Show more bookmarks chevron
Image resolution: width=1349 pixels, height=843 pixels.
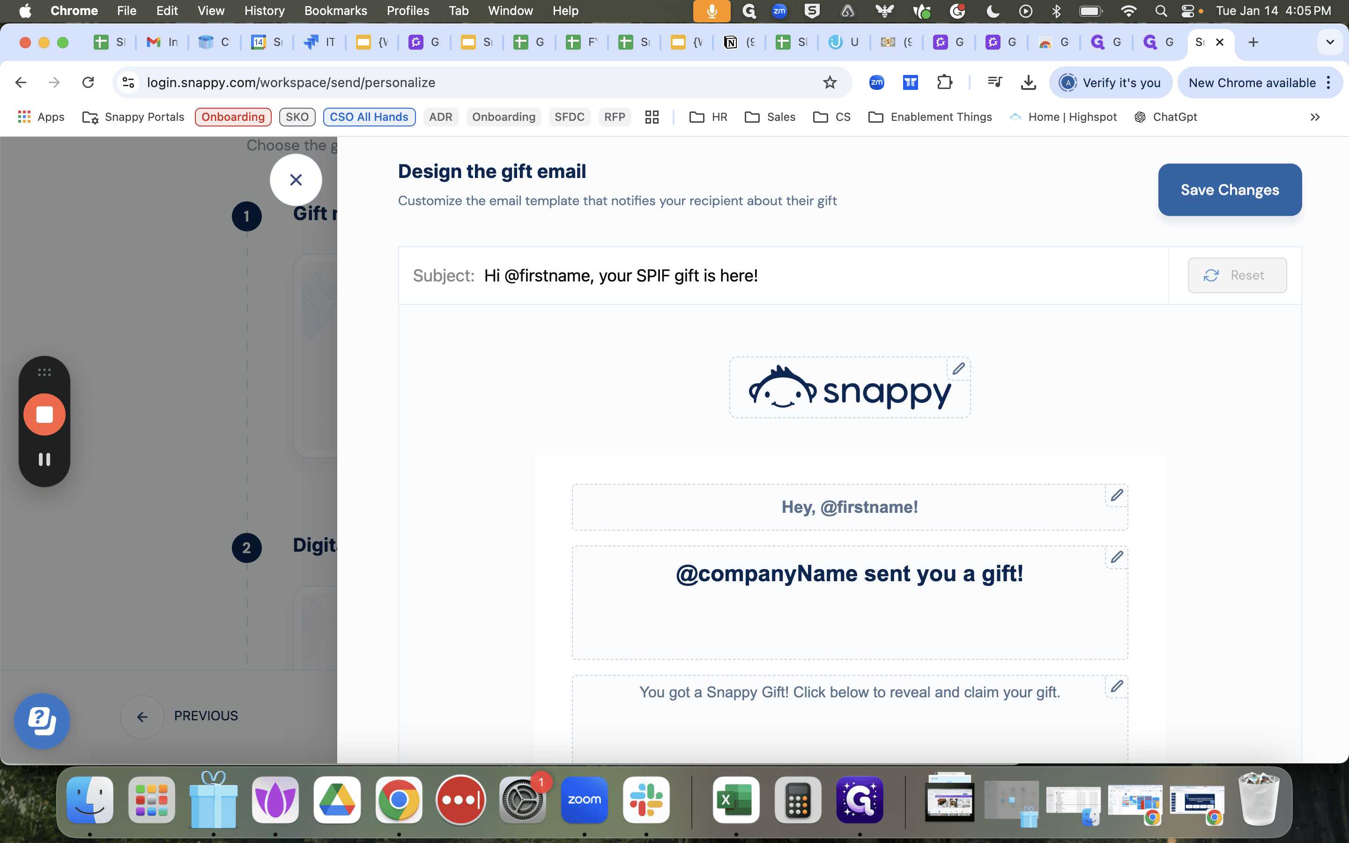1315,117
